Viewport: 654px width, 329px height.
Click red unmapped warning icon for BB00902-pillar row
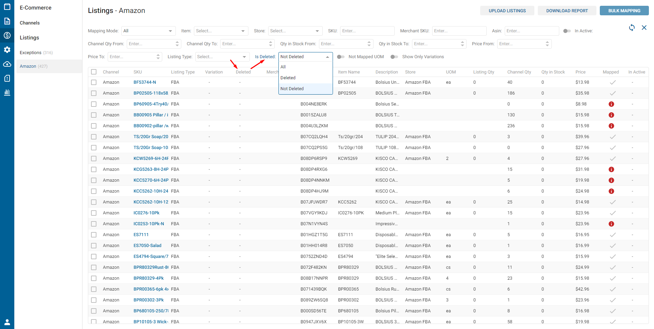click(x=611, y=126)
